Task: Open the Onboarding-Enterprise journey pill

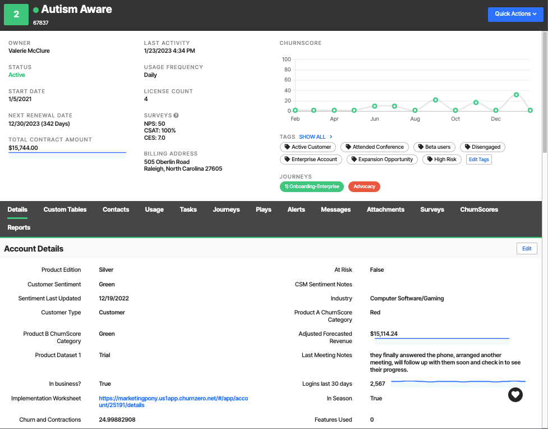Action: (x=312, y=186)
